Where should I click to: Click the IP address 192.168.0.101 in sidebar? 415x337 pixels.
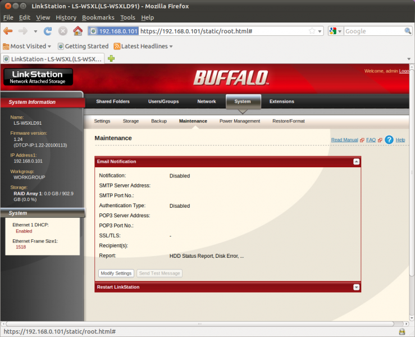(x=28, y=161)
